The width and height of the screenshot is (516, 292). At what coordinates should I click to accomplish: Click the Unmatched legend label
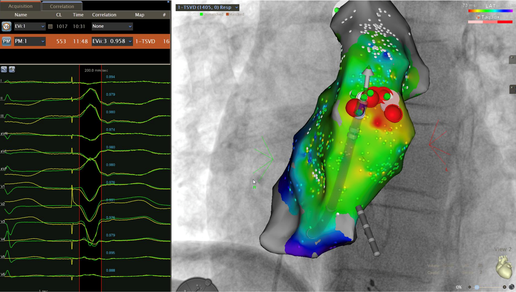click(213, 14)
